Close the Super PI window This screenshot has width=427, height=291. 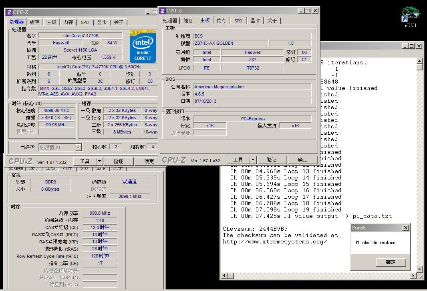click(x=419, y=46)
